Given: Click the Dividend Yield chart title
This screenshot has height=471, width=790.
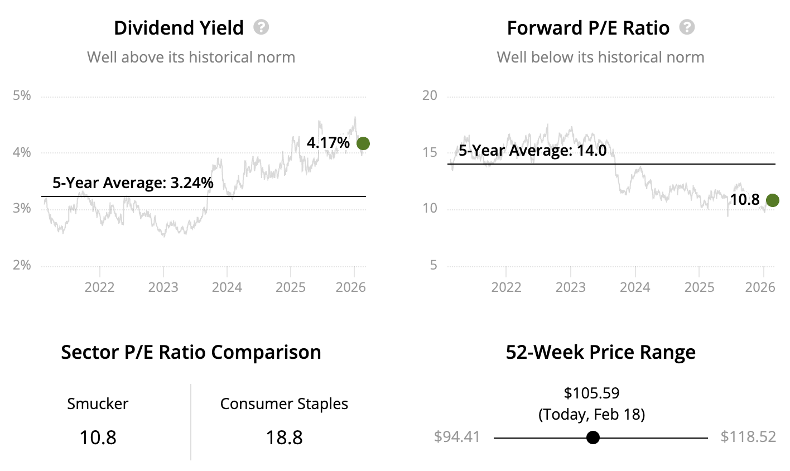Looking at the screenshot, I should (x=179, y=28).
